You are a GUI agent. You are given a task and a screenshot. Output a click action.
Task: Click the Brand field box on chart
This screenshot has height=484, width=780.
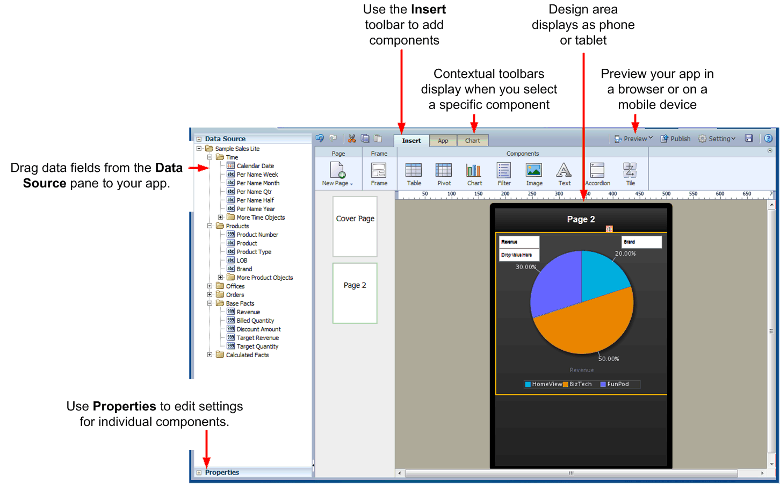click(x=641, y=242)
